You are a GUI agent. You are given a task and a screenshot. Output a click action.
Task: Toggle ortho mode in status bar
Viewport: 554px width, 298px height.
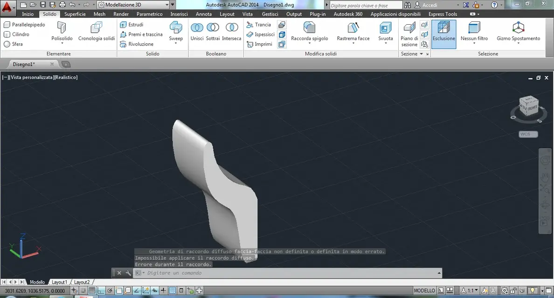(x=101, y=291)
